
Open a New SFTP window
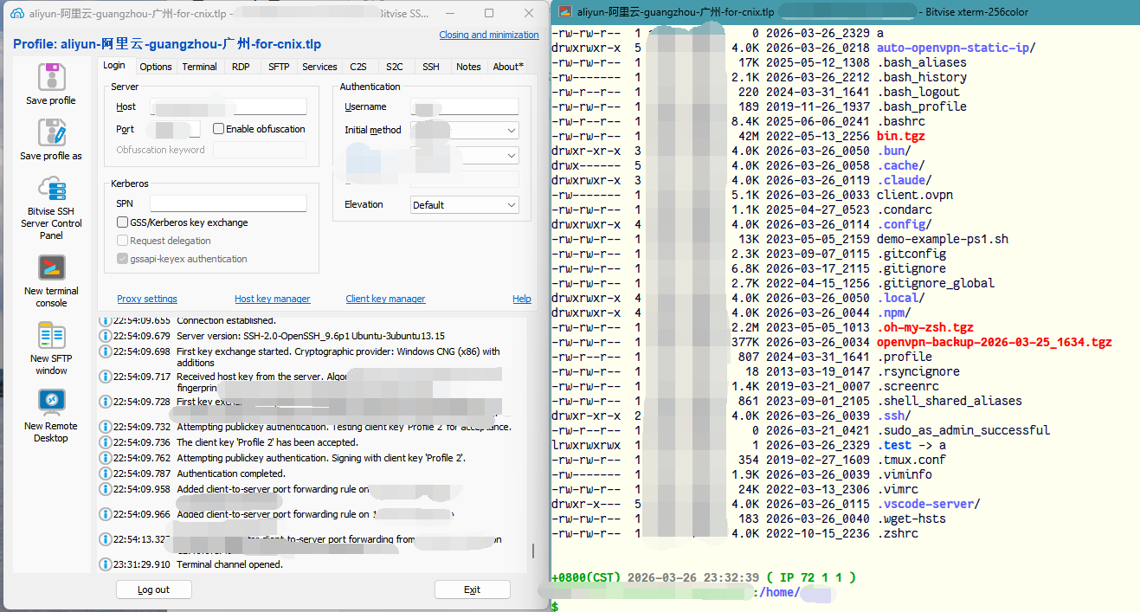tap(52, 335)
